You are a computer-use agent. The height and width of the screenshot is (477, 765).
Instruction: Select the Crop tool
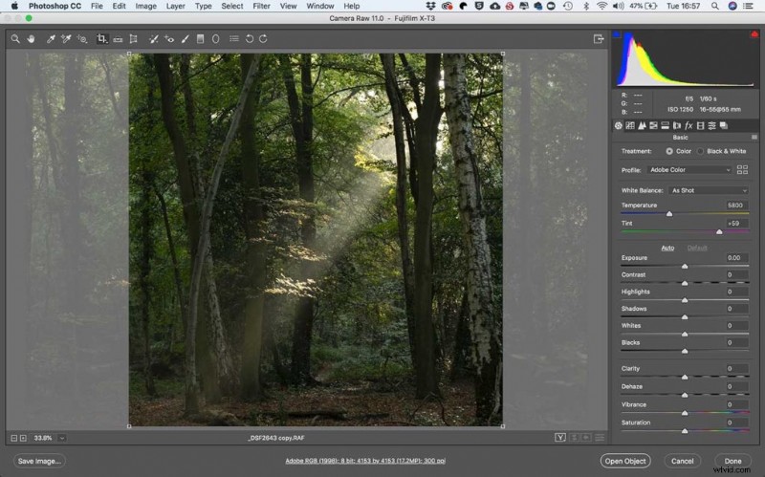(101, 39)
